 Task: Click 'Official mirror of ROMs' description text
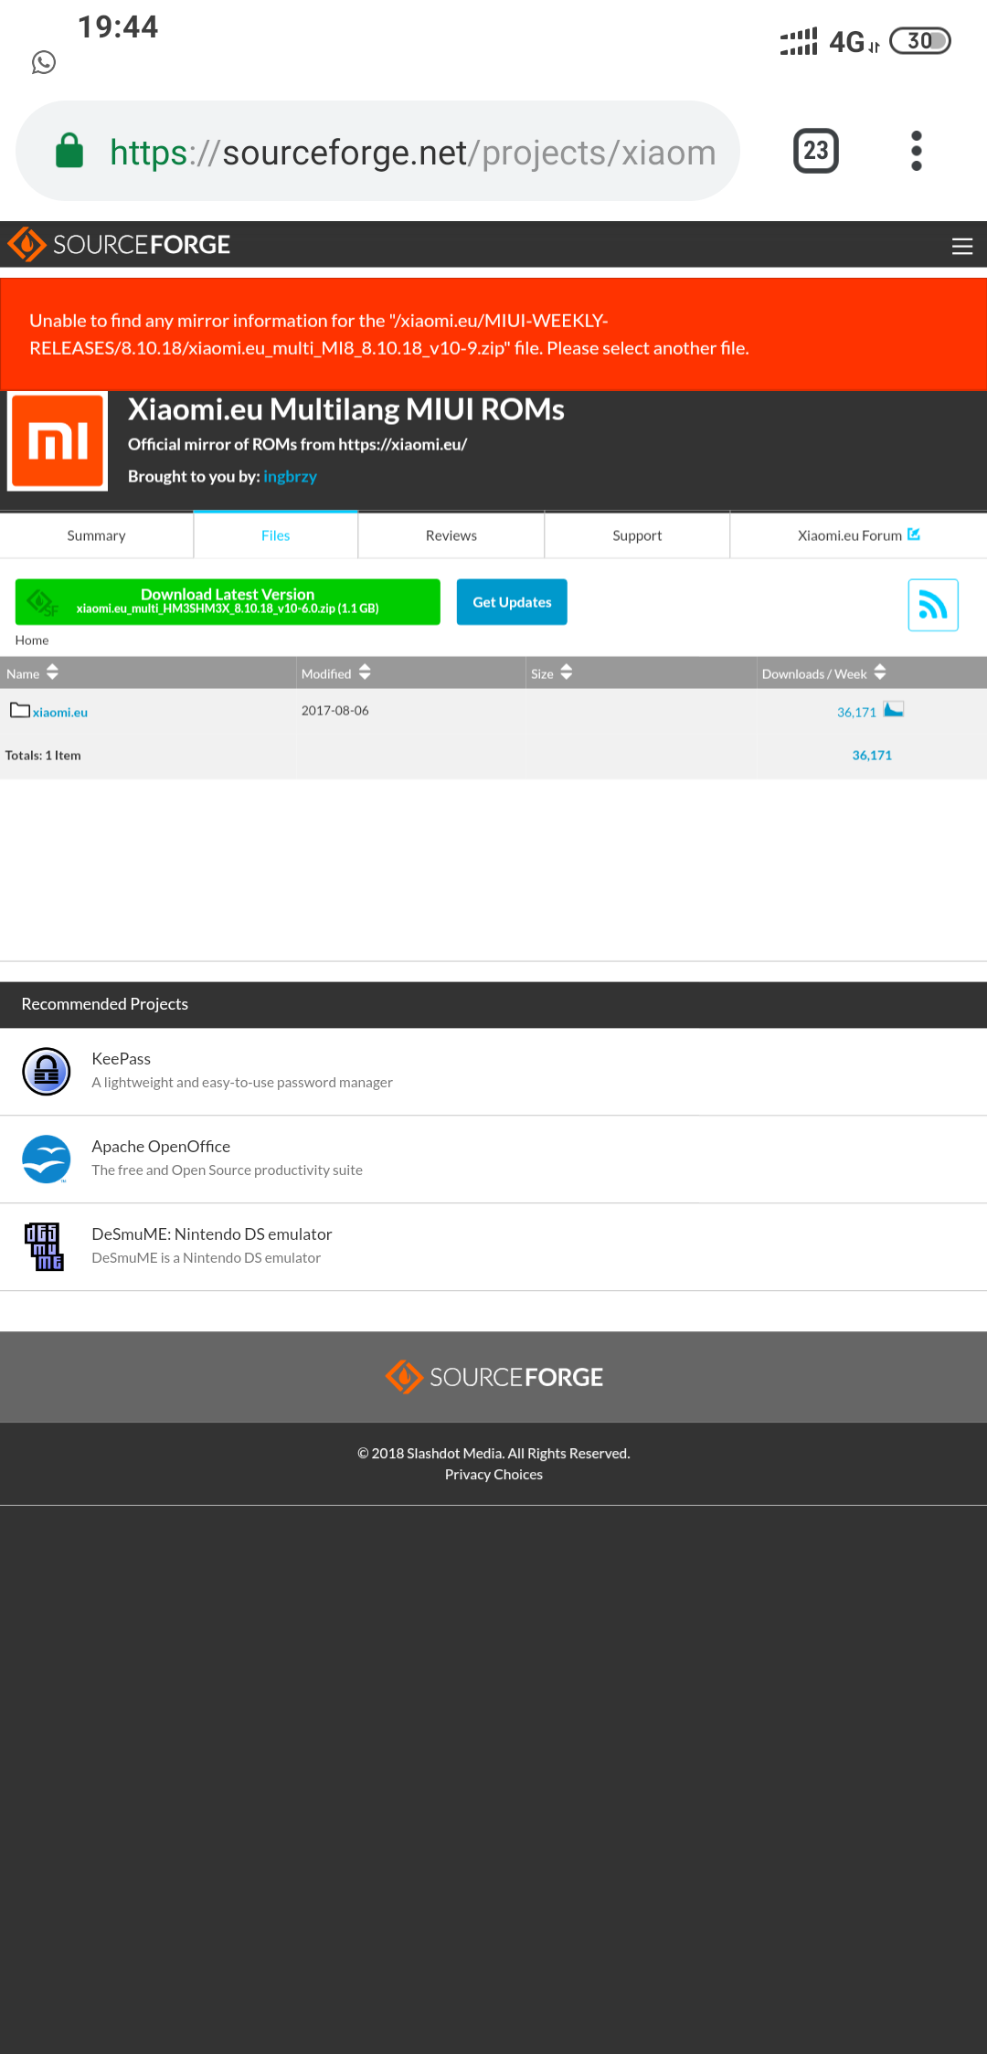[x=297, y=444]
